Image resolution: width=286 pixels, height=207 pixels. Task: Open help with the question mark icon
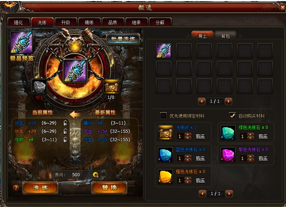pos(16,188)
